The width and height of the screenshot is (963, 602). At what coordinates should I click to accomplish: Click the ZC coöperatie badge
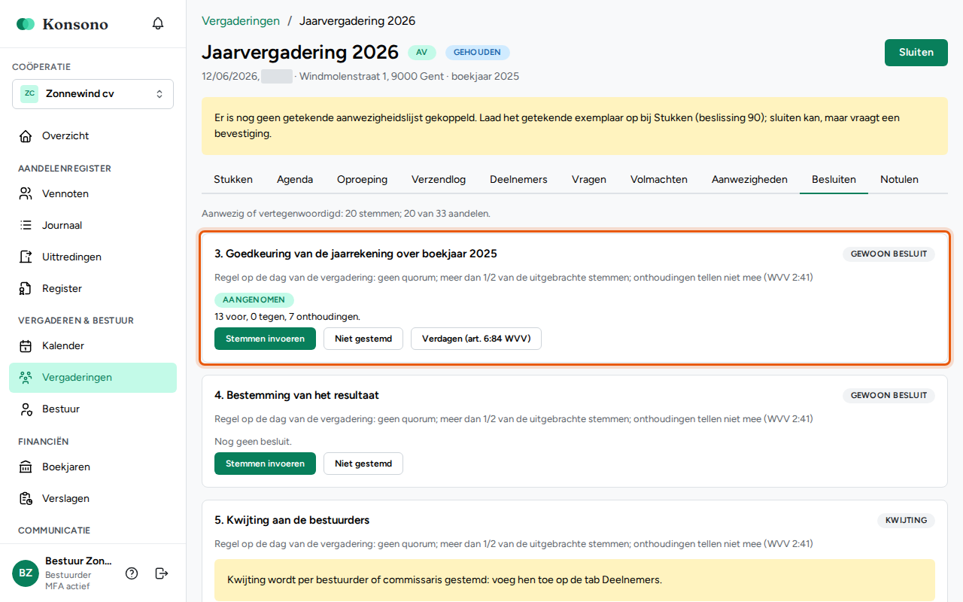point(29,94)
